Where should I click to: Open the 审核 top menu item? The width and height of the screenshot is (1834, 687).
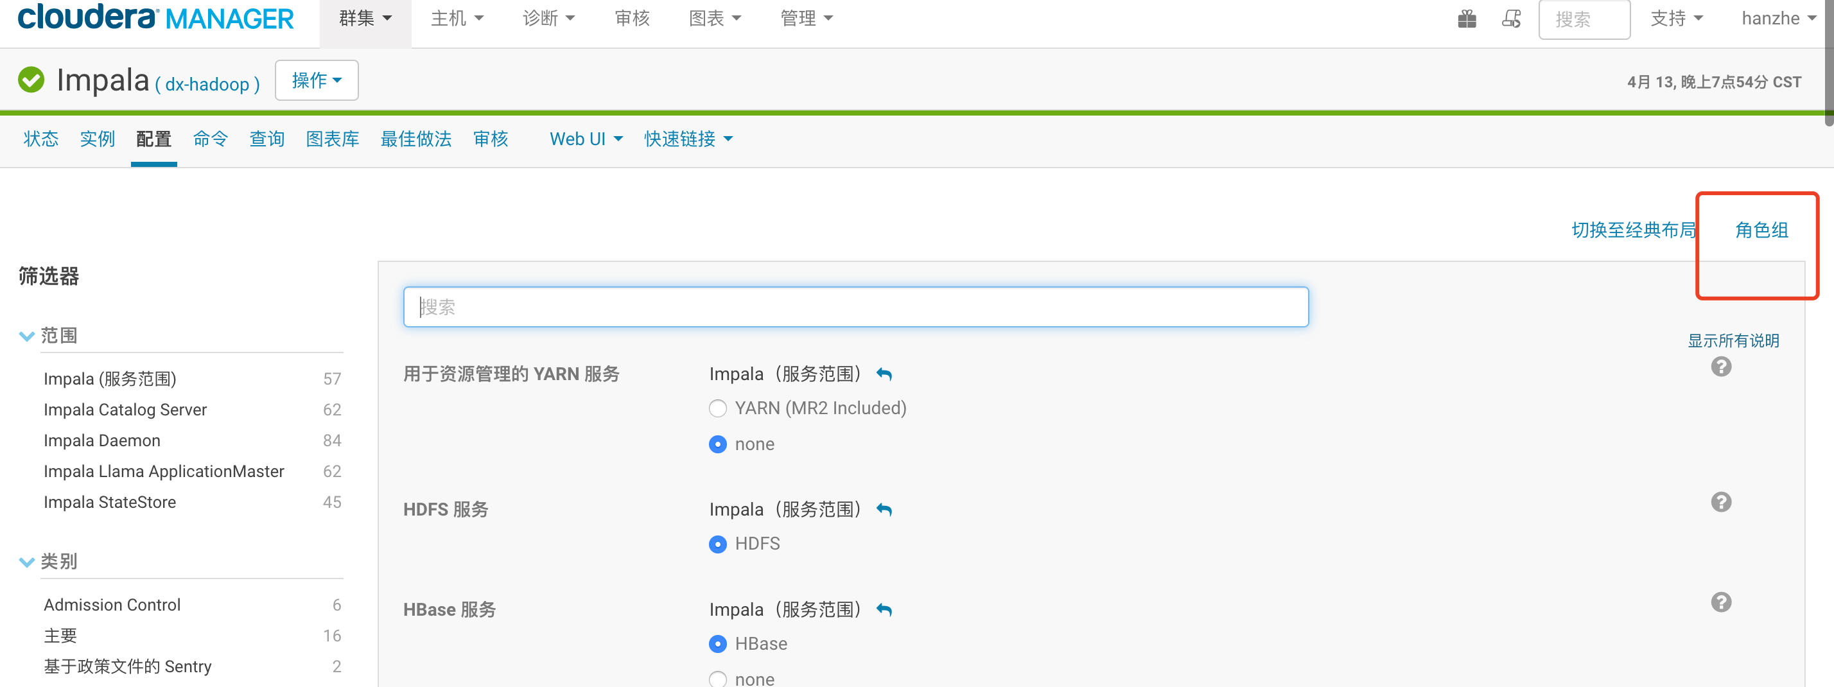click(x=633, y=19)
